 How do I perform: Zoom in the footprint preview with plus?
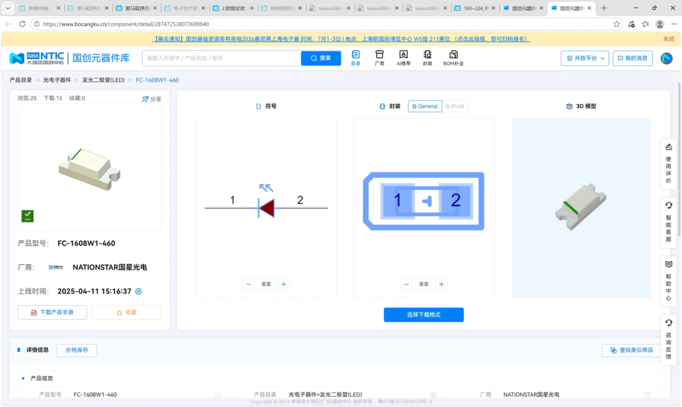coord(441,284)
